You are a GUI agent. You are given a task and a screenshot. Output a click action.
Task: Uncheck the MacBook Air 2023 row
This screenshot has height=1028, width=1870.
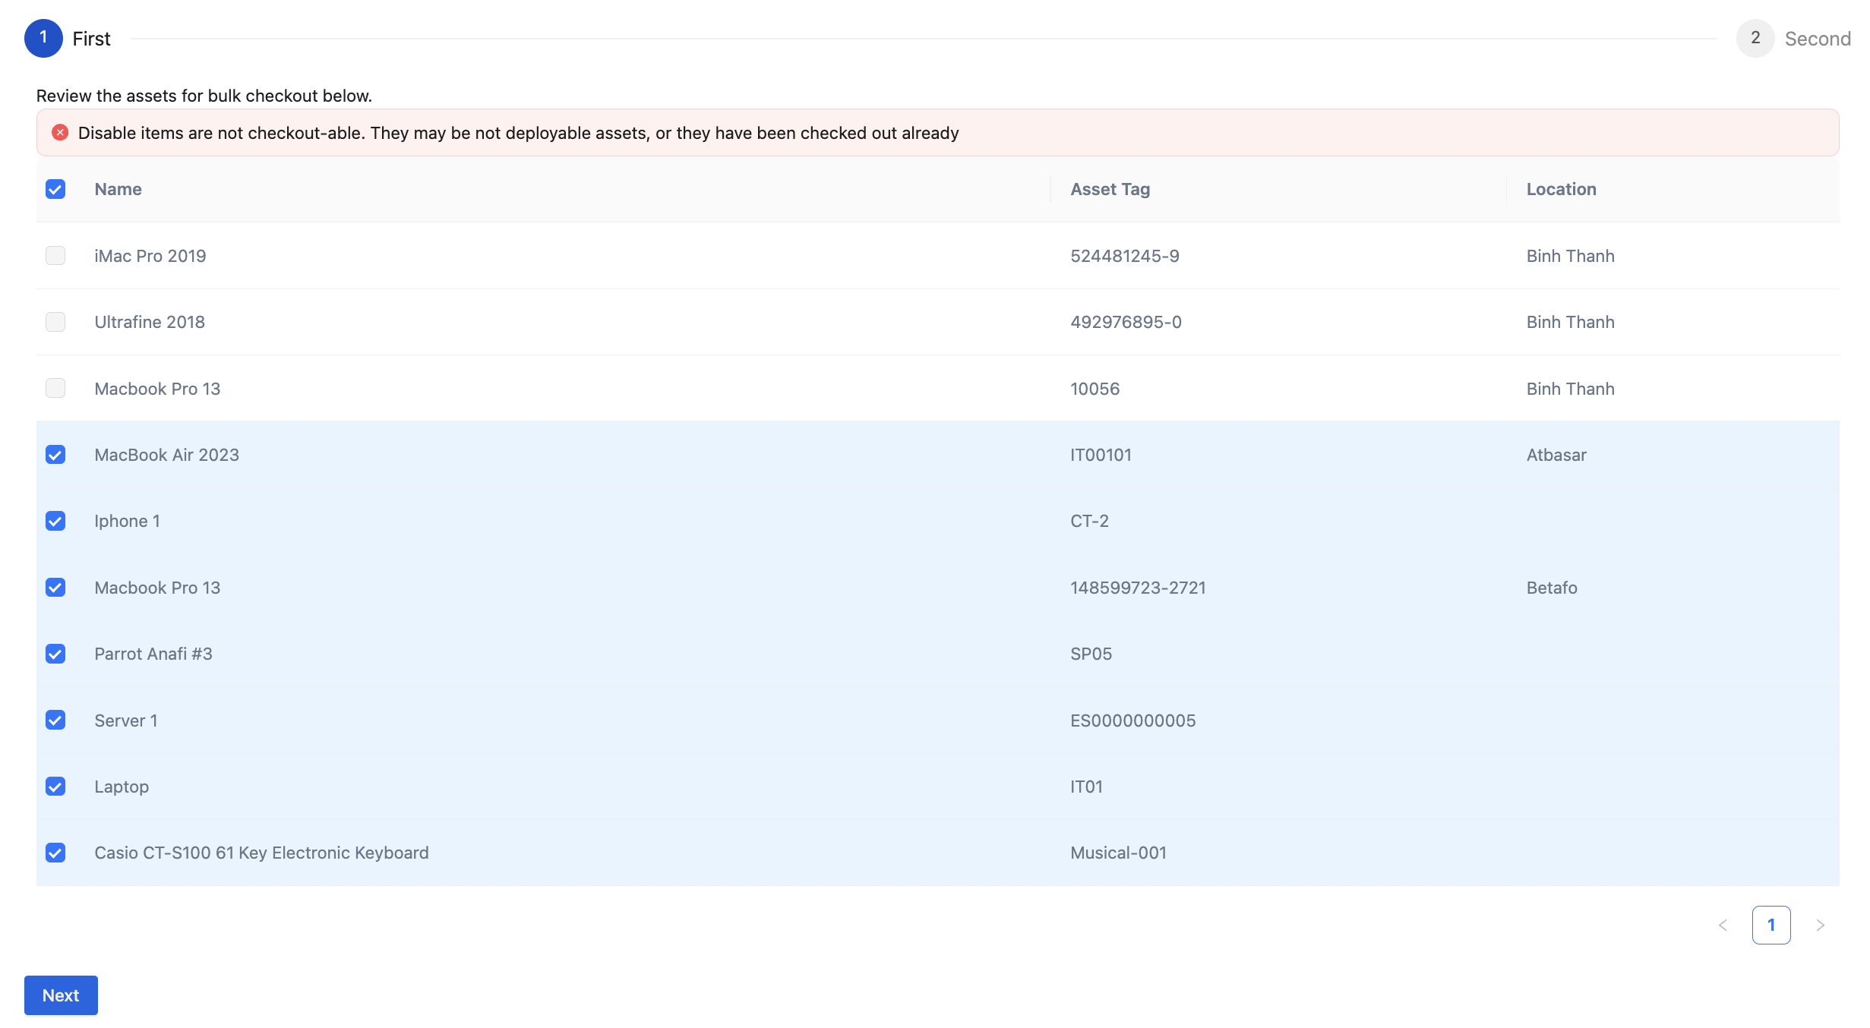(55, 455)
